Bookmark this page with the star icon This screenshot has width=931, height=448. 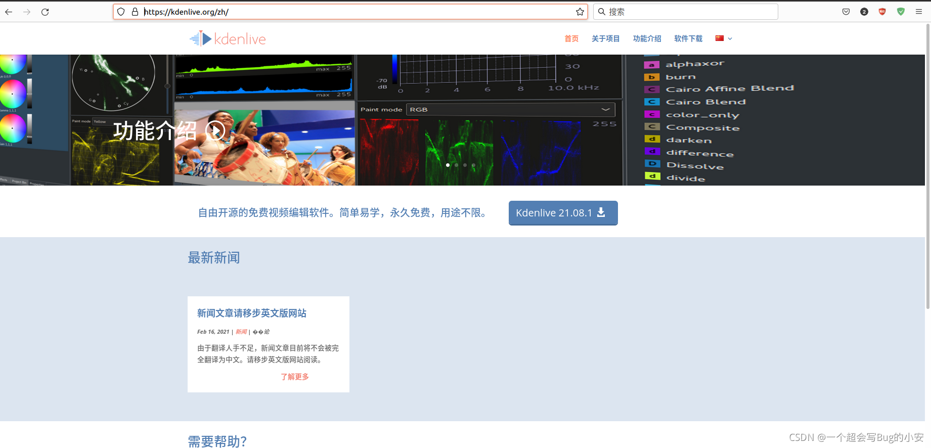coord(580,12)
